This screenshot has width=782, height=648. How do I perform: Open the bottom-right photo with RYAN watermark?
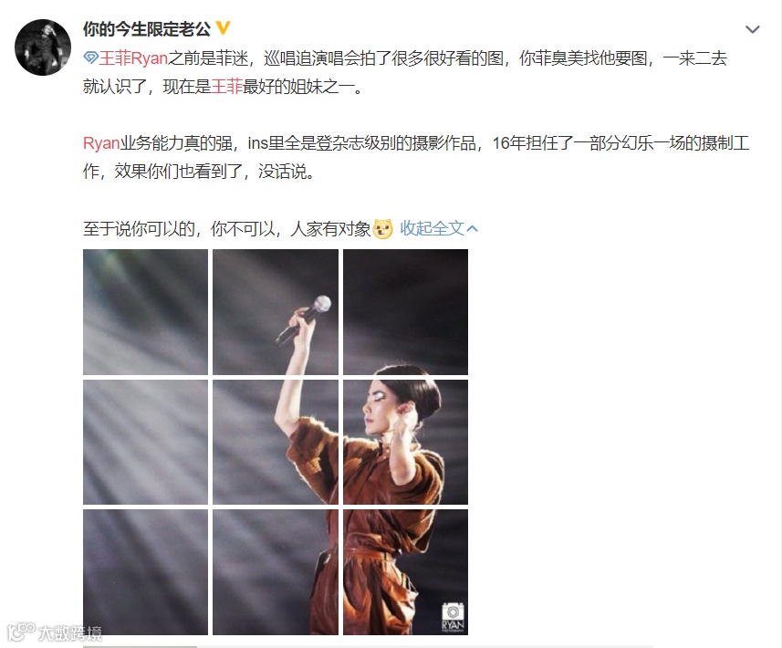click(x=405, y=572)
